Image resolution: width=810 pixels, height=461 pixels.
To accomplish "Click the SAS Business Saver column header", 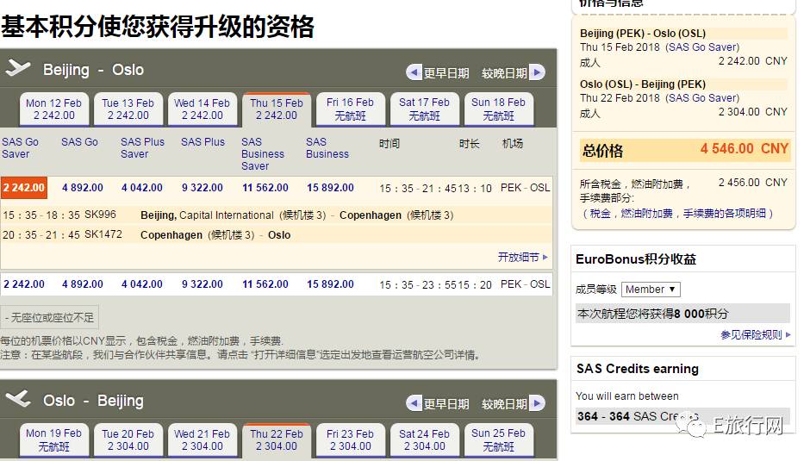I will (x=263, y=153).
